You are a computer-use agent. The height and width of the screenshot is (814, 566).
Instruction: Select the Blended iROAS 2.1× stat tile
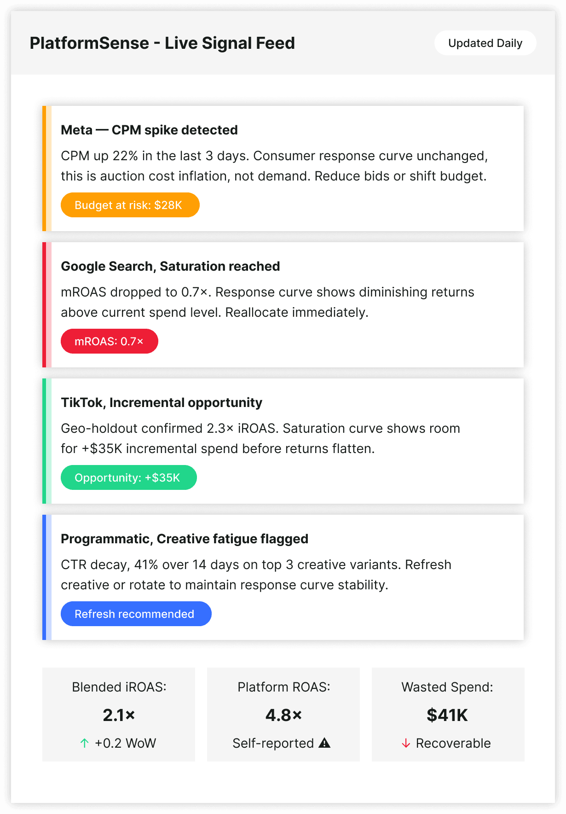click(119, 714)
